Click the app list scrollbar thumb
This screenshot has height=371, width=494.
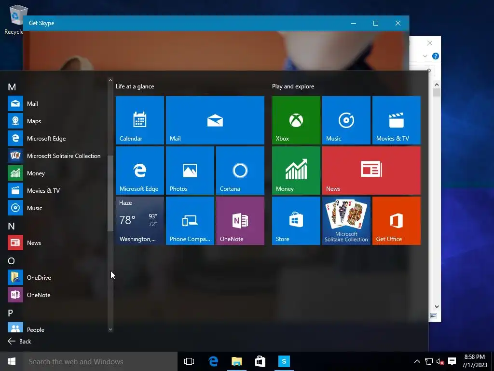point(110,193)
